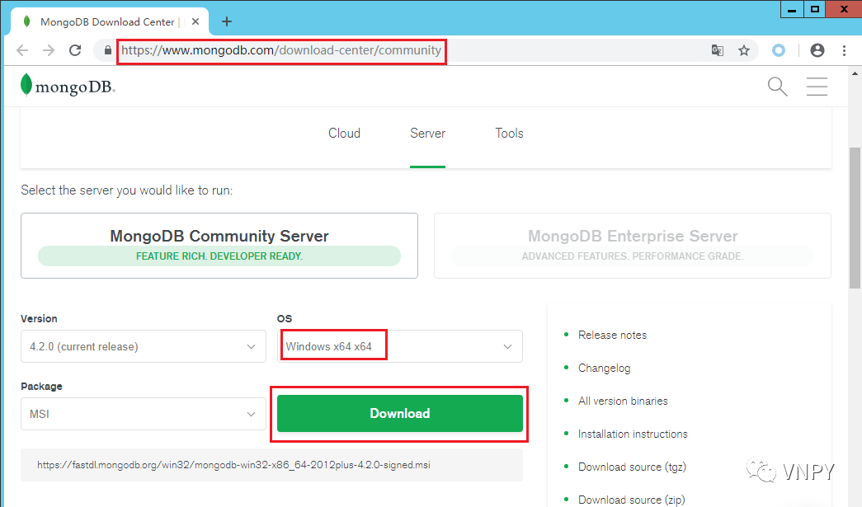The height and width of the screenshot is (507, 862).
Task: Click the scrollbar up arrow
Action: point(855,73)
